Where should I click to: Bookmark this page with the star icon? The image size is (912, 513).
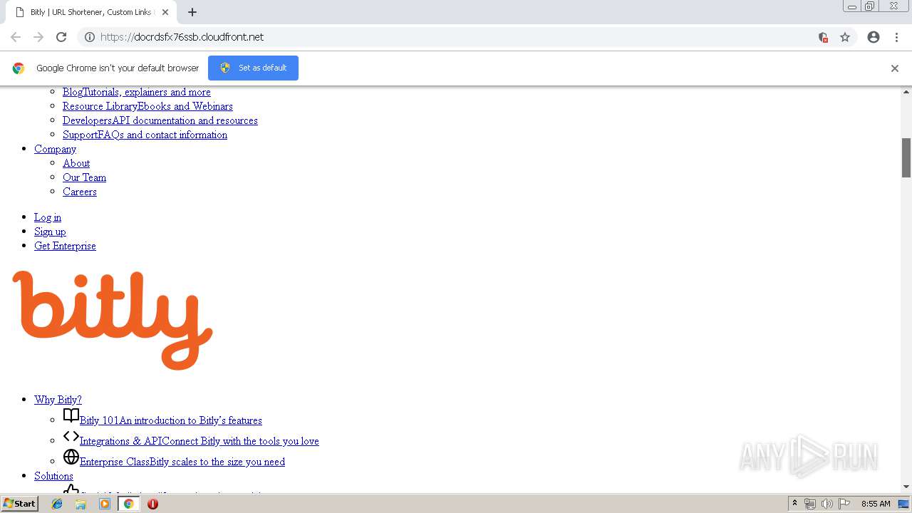click(x=845, y=37)
